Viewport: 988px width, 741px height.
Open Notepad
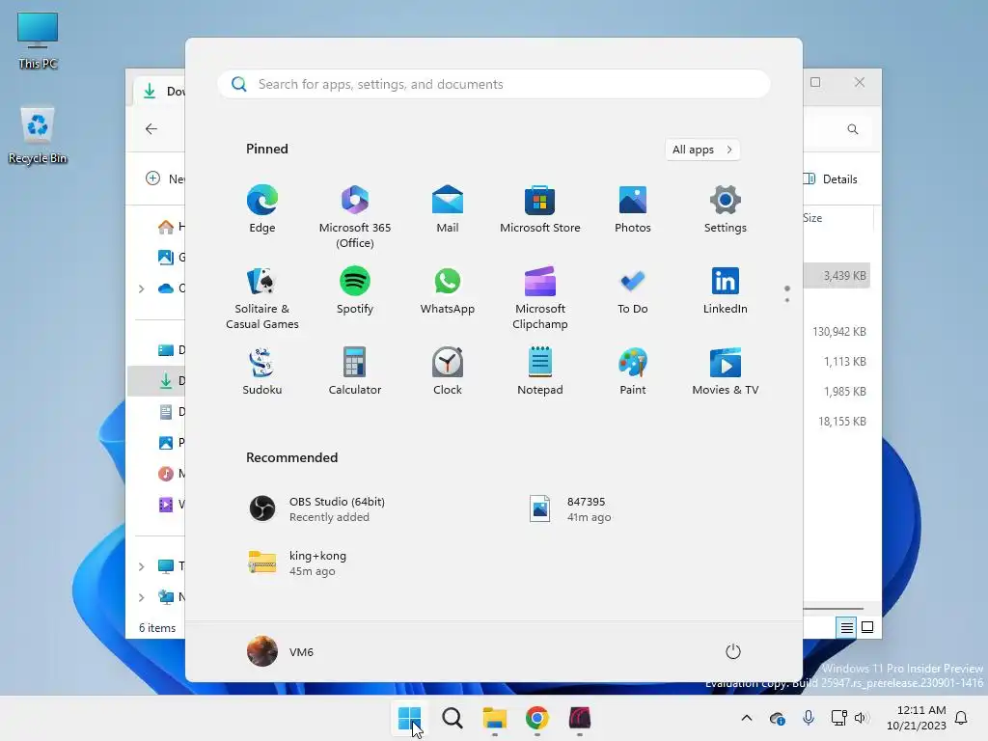540,371
